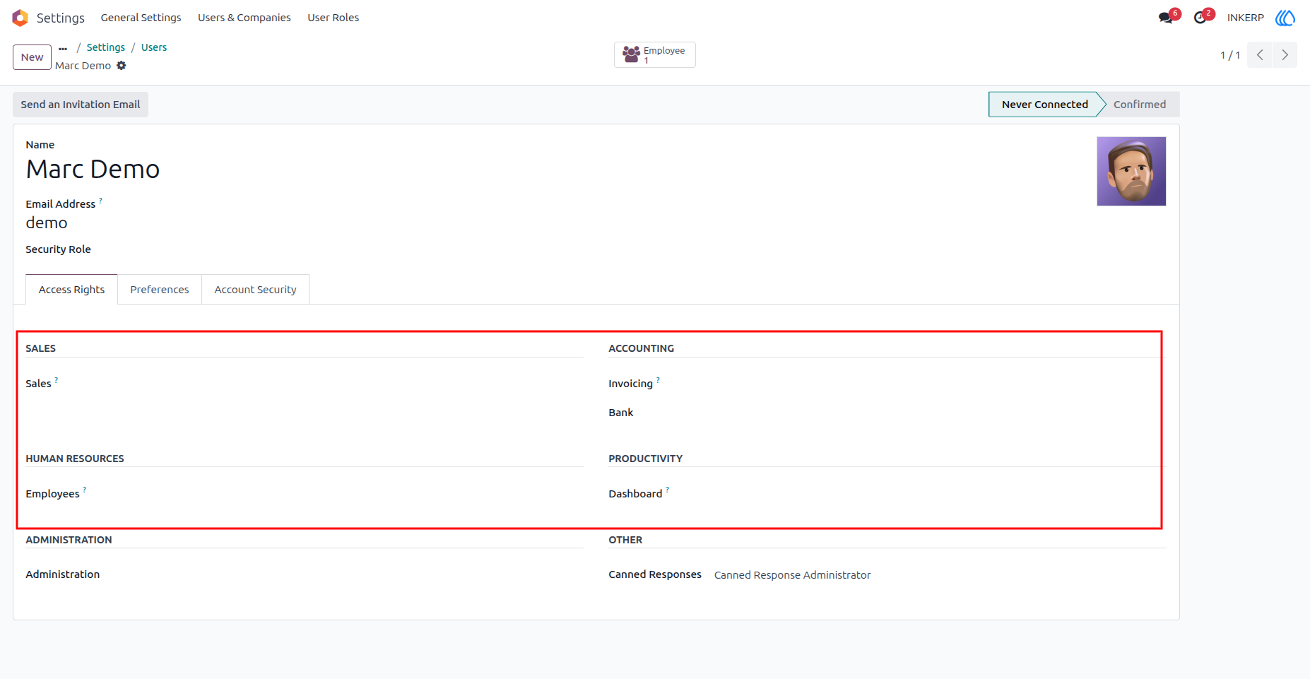1310x679 pixels.
Task: Open Users breadcrumb link
Action: pyautogui.click(x=154, y=47)
